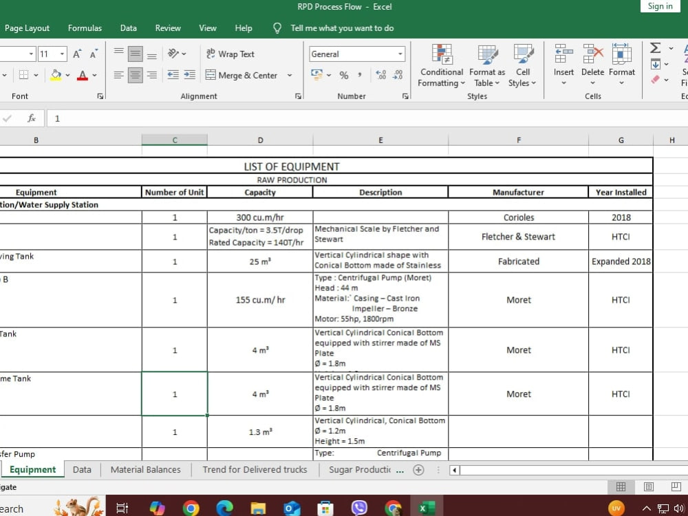Click the Fill down icon

[x=655, y=64]
